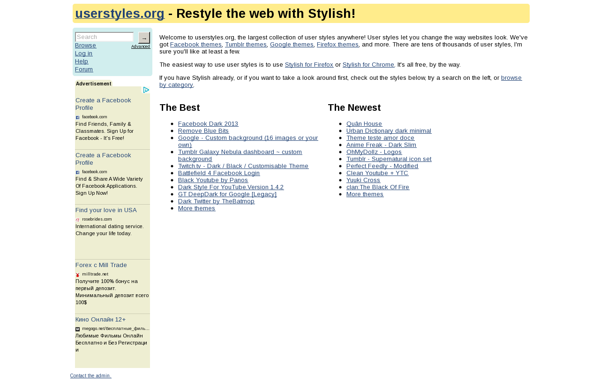
Task: Open the Yuuki Cross style
Action: tap(363, 180)
